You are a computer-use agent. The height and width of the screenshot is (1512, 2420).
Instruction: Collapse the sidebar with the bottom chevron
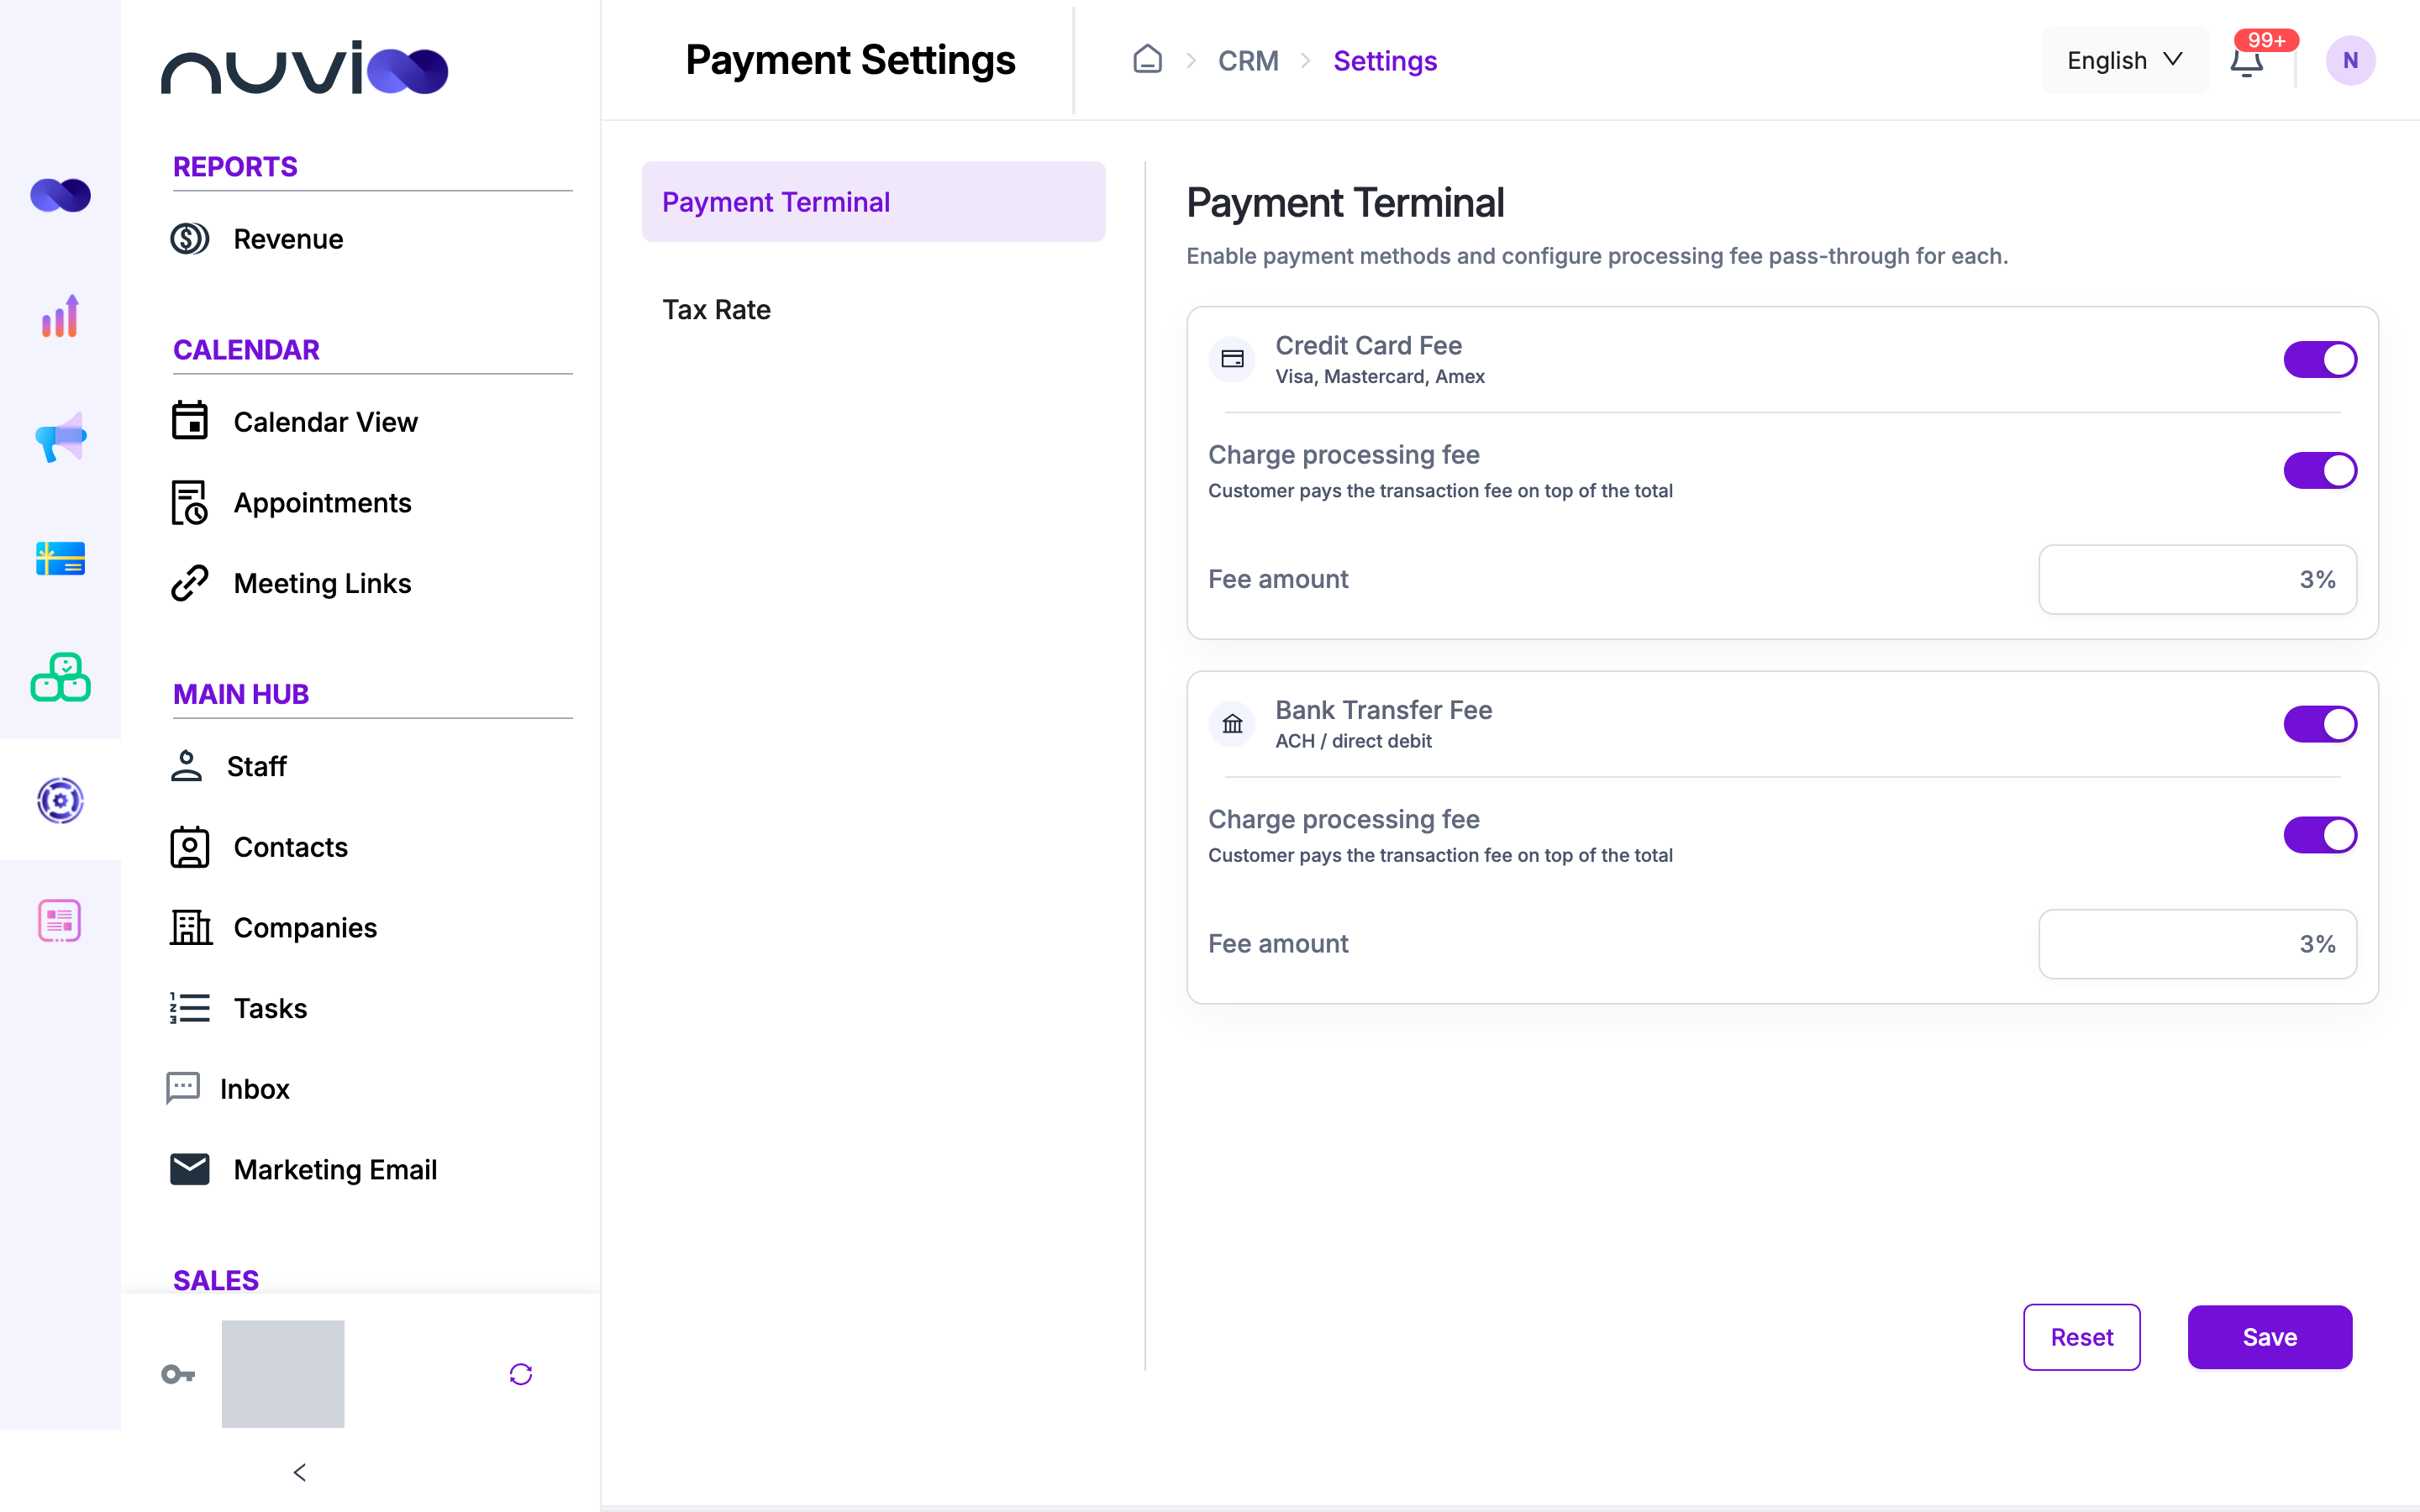pos(299,1472)
